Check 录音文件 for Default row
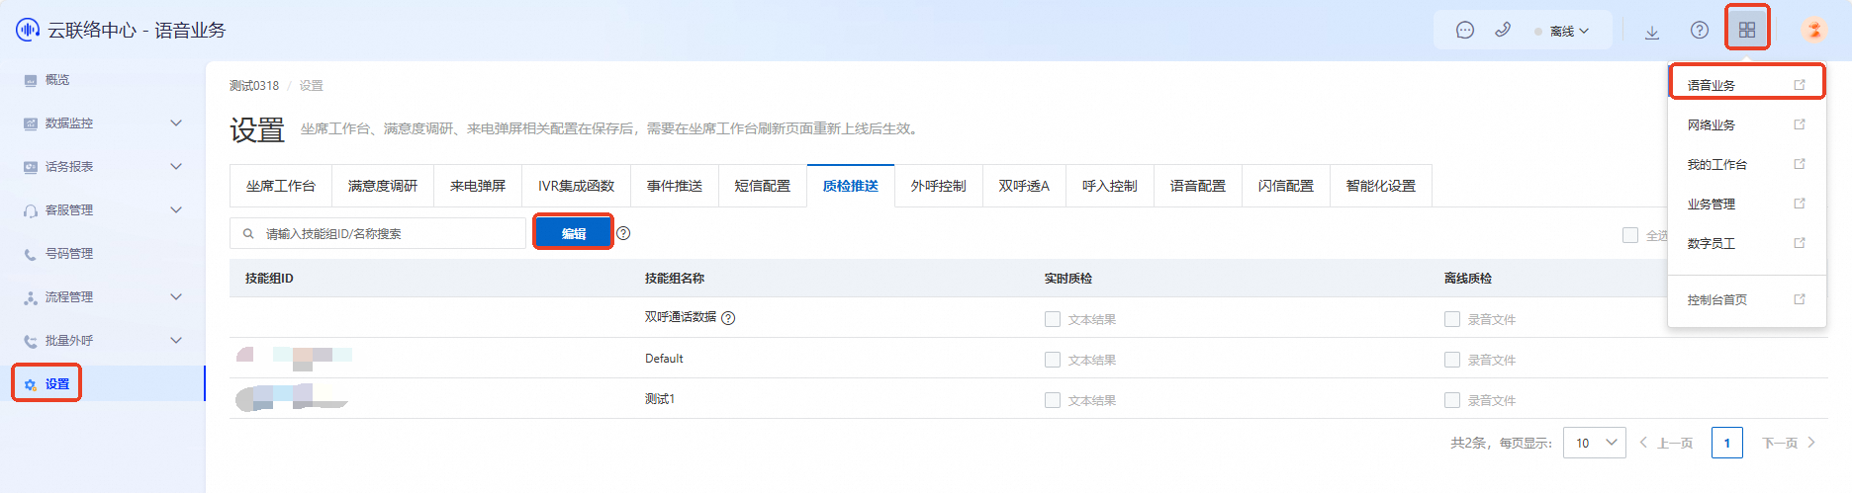The width and height of the screenshot is (1852, 493). (1452, 360)
